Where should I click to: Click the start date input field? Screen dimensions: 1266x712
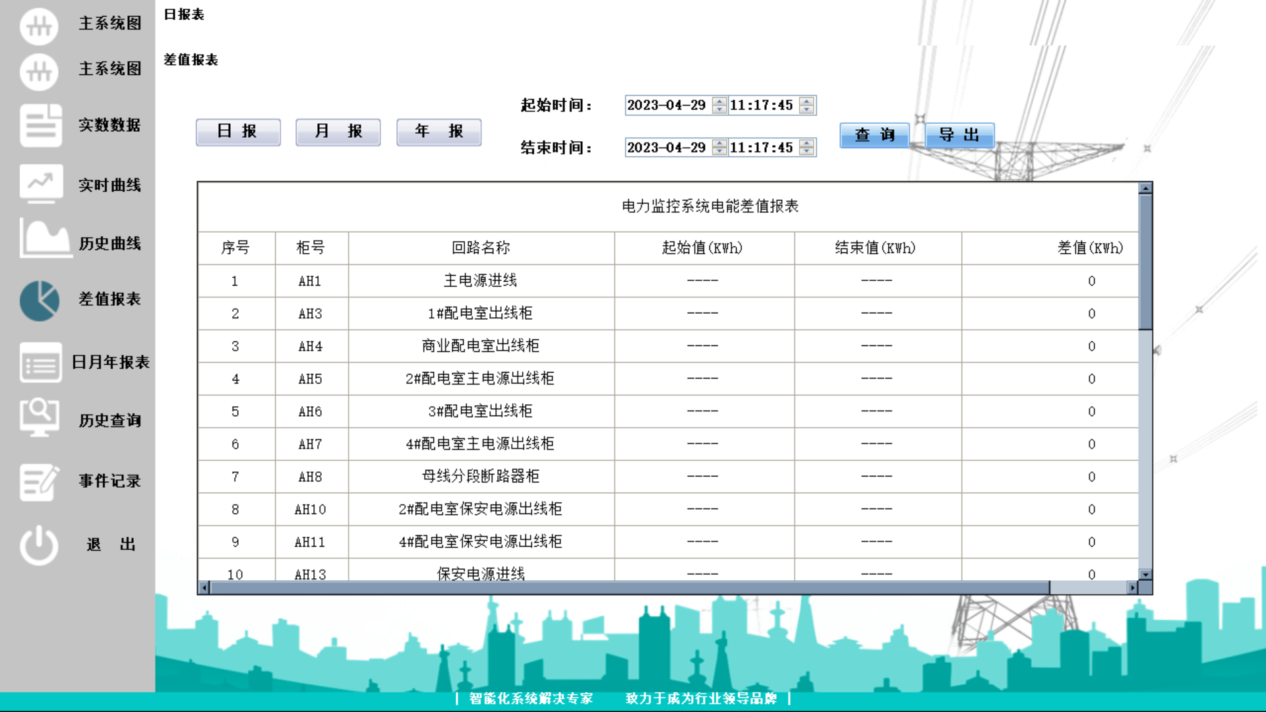tap(667, 105)
